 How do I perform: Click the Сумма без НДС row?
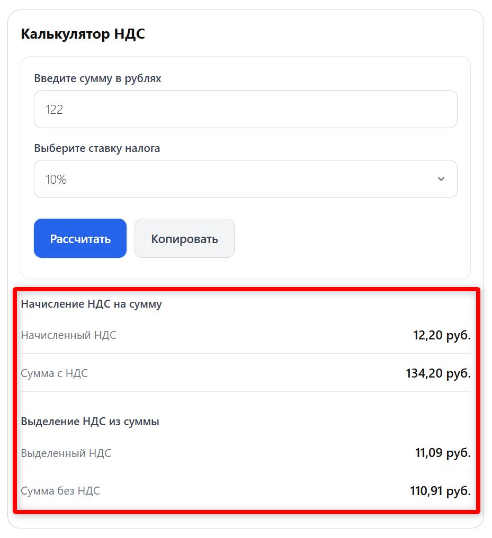click(x=59, y=491)
